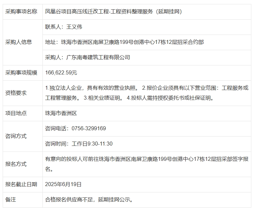Select the contact person line 联系人：王义伟

(x=63, y=27)
